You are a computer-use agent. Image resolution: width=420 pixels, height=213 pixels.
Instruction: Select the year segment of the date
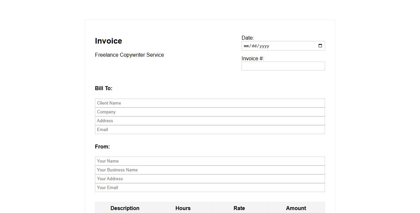pyautogui.click(x=265, y=46)
